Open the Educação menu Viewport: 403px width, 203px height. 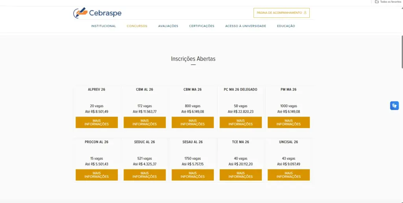pos(286,26)
